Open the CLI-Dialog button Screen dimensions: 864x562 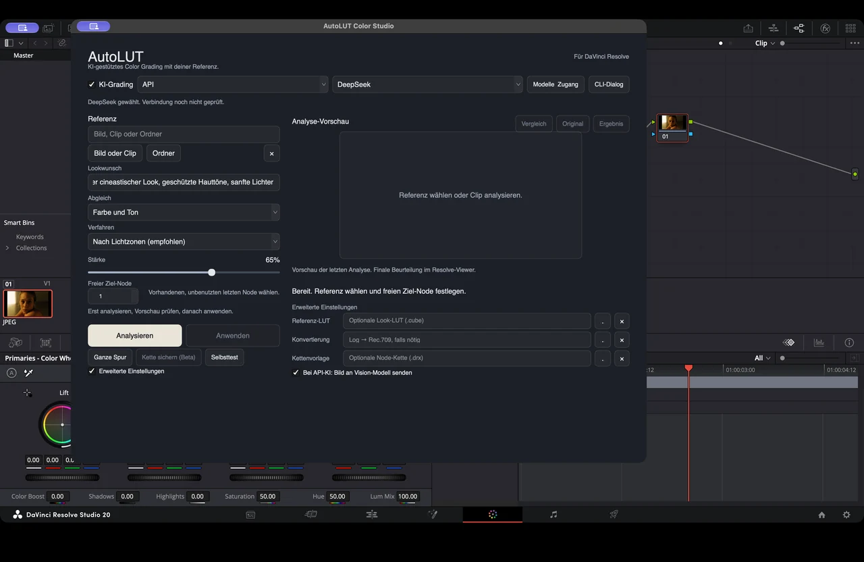click(x=609, y=84)
